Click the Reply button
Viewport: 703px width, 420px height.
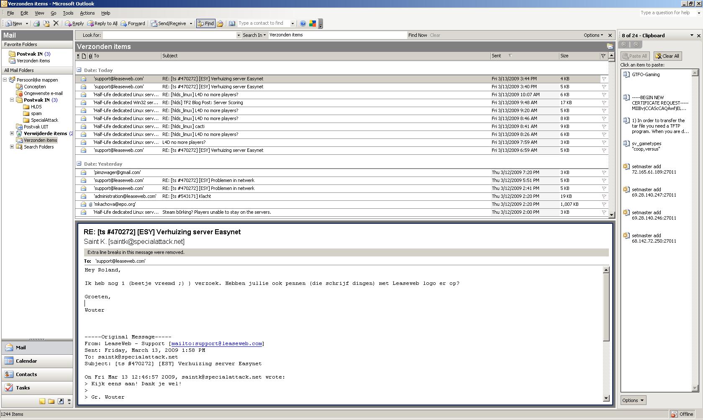pos(74,23)
